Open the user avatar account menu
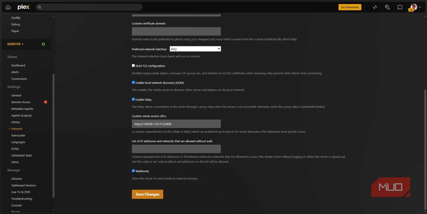 pyautogui.click(x=414, y=7)
